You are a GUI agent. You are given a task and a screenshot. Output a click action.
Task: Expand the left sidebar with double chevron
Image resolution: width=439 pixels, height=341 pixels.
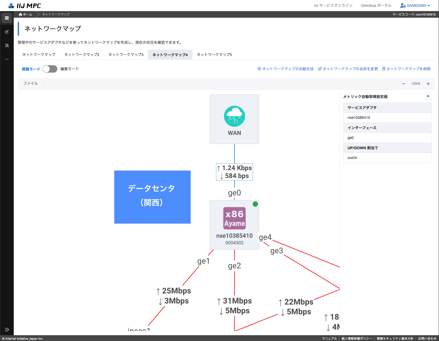pos(7,329)
